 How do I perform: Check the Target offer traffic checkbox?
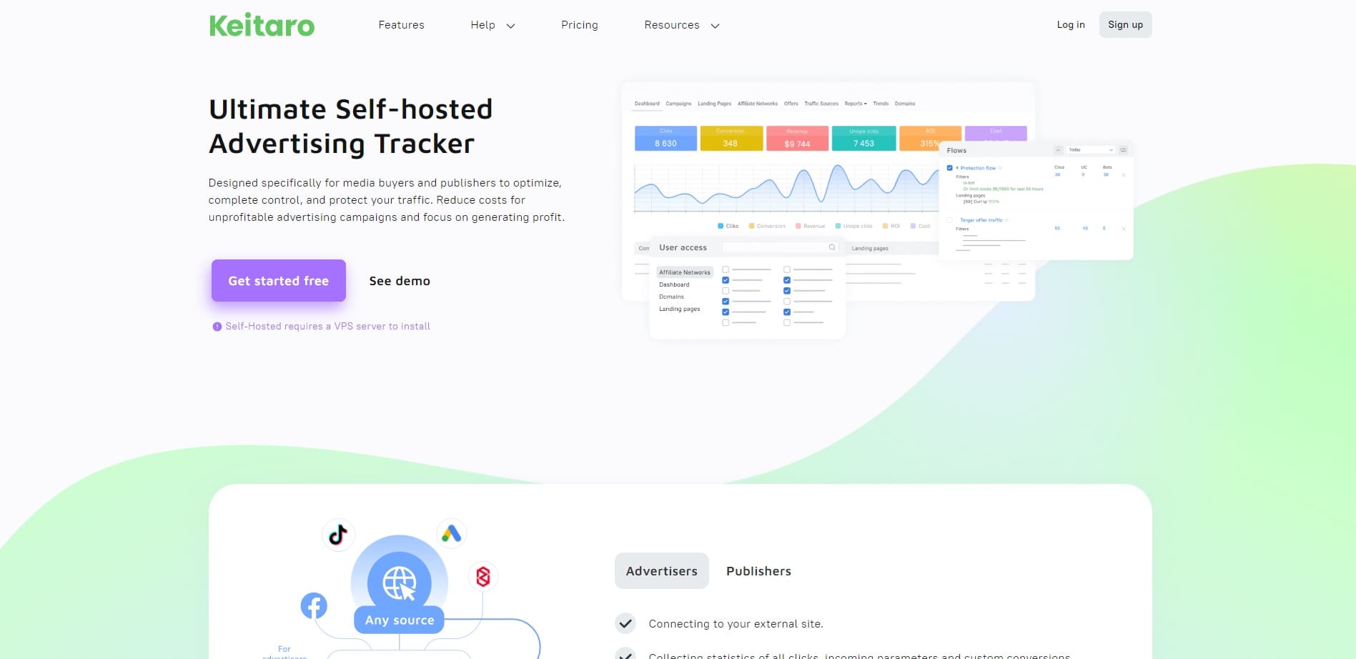pyautogui.click(x=949, y=220)
